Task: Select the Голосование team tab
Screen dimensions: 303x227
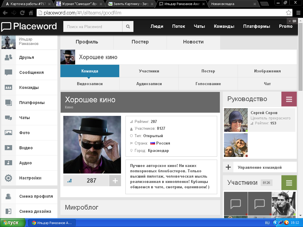Action: [208, 84]
